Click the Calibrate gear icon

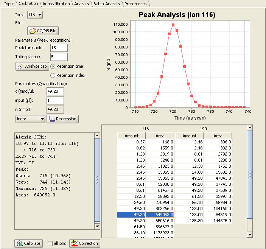(20, 243)
